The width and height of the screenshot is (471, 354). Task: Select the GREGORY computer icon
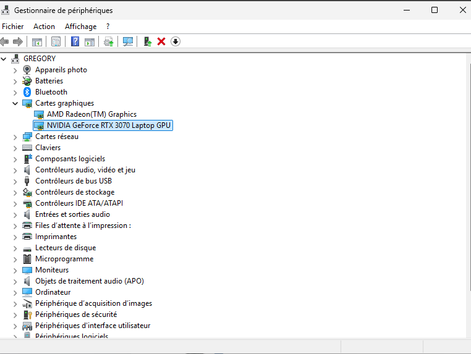[15, 59]
